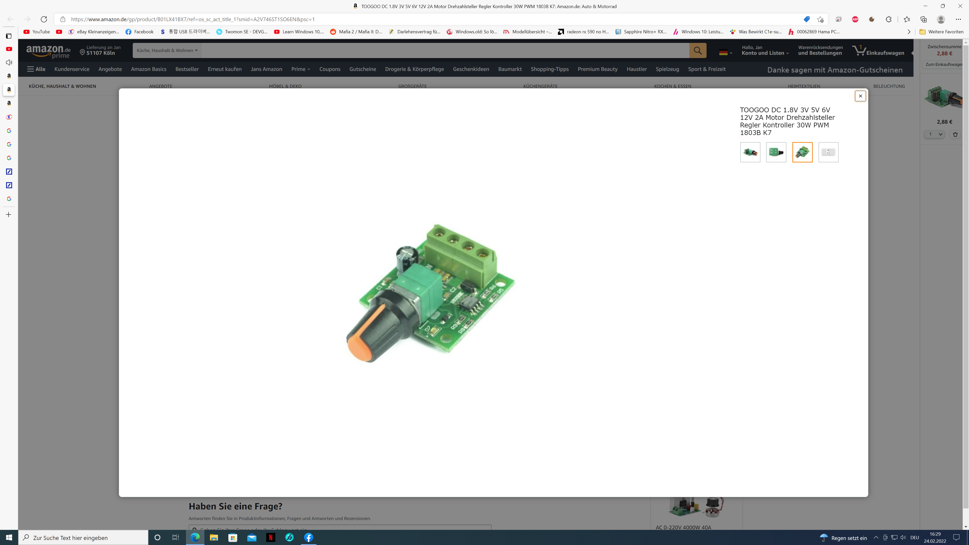Image resolution: width=969 pixels, height=545 pixels.
Task: Open the Favorites list
Action: (x=907, y=19)
